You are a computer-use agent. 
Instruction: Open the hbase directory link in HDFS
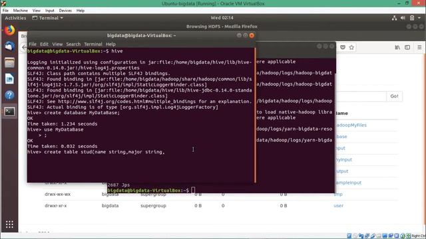[x=341, y=137]
